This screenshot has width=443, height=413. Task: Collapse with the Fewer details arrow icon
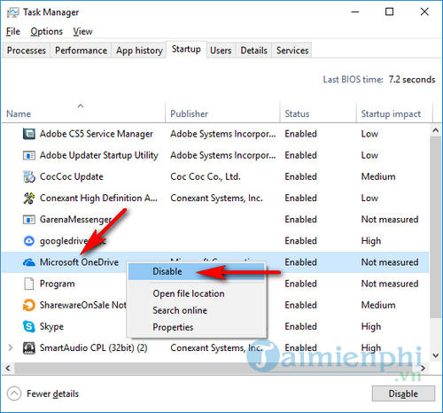pos(14,394)
